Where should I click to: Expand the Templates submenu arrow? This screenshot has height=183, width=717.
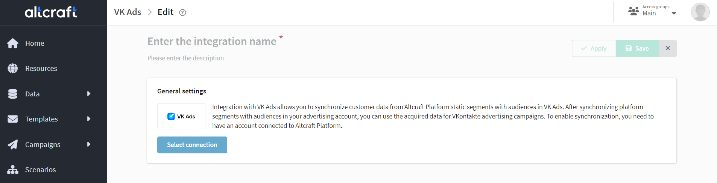[x=89, y=119]
